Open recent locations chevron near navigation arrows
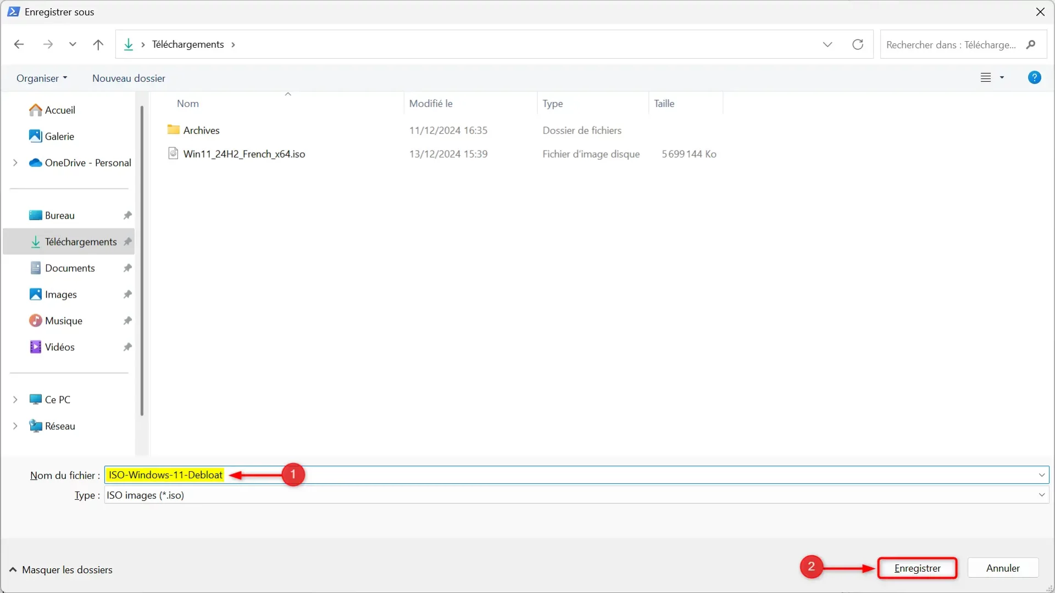Image resolution: width=1055 pixels, height=593 pixels. coord(73,44)
